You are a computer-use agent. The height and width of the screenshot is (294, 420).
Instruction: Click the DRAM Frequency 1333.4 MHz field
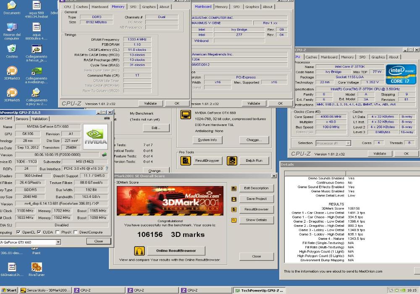pos(137,39)
